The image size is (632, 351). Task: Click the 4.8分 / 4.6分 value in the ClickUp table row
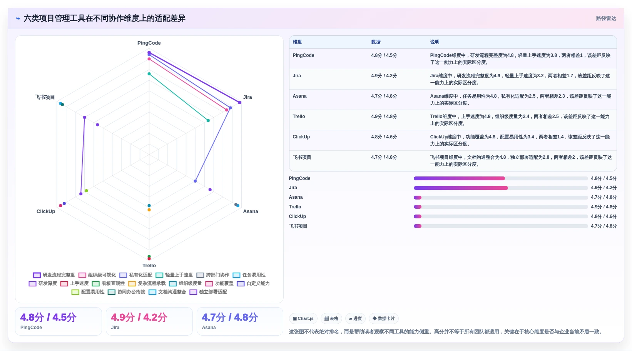(x=384, y=137)
